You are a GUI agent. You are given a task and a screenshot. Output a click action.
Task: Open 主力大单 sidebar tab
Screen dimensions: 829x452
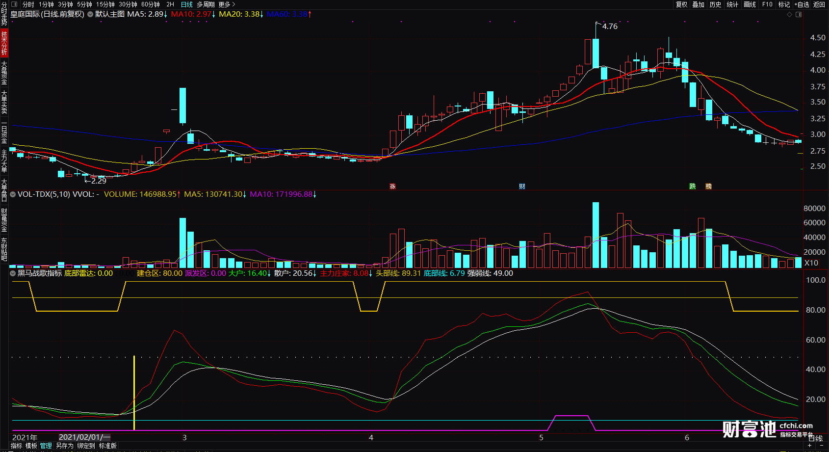[x=4, y=161]
